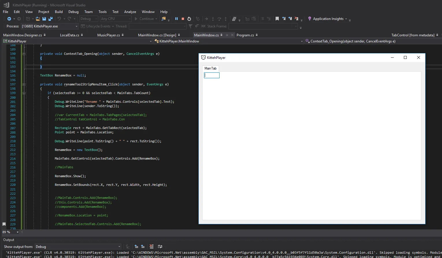
Task: Open the editor zoom level dropdown
Action: click(x=18, y=232)
